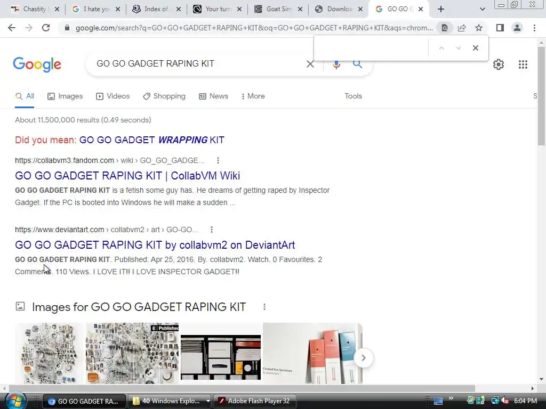The width and height of the screenshot is (546, 409).
Task: Open options for the collabvm3.fandom.com result
Action: pos(218,160)
